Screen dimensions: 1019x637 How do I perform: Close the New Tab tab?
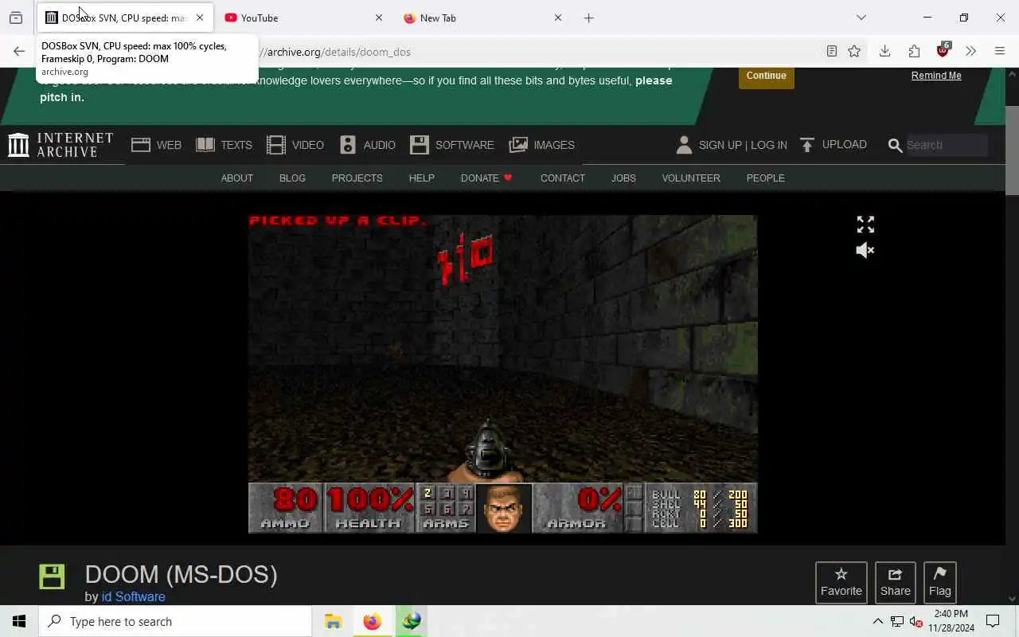click(558, 18)
